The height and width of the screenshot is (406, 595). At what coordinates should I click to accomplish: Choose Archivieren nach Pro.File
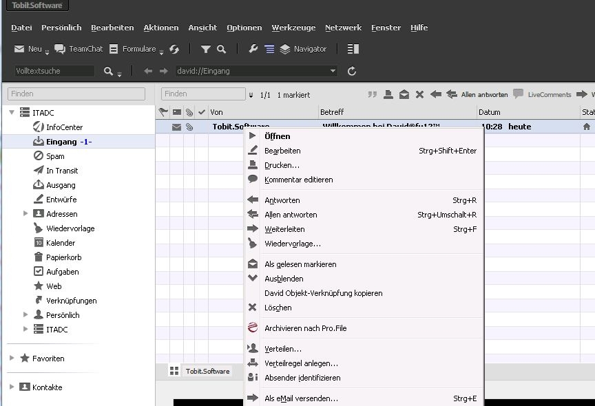point(364,328)
